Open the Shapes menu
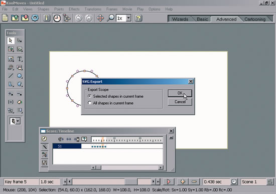 [x=43, y=9]
